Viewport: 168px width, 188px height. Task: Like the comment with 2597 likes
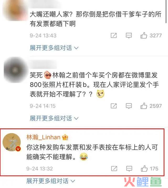[144, 106]
